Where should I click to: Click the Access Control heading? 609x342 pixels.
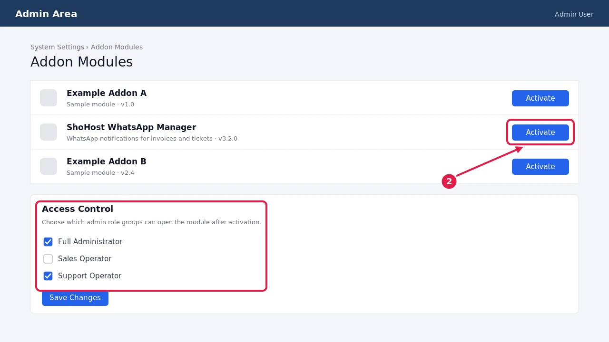(78, 209)
